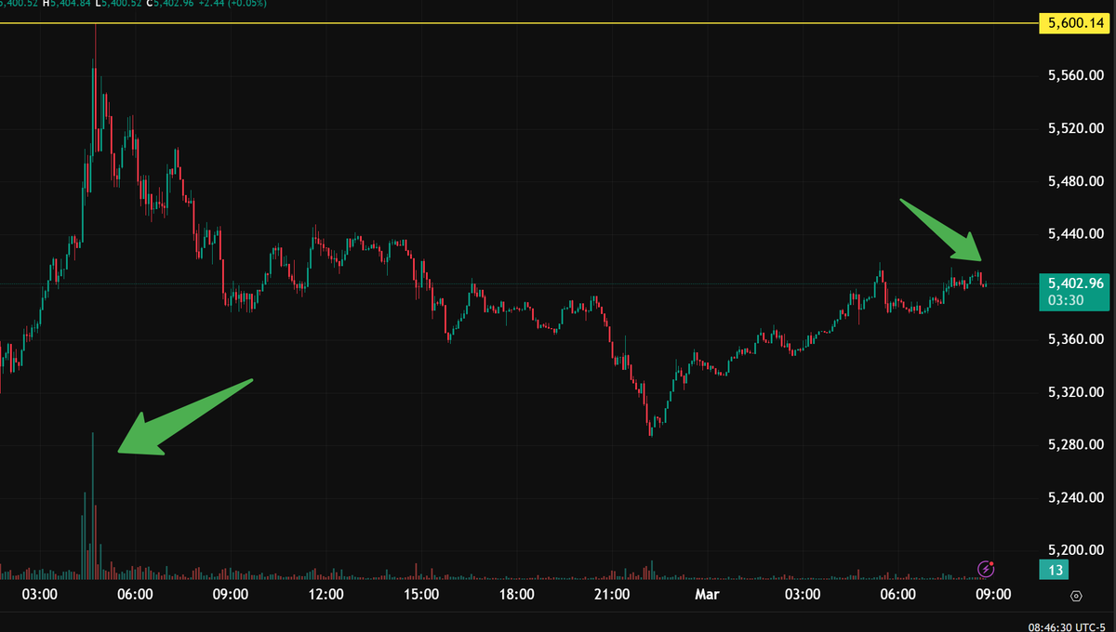Click the Mar date label on time axis
The height and width of the screenshot is (632, 1116).
coord(708,595)
